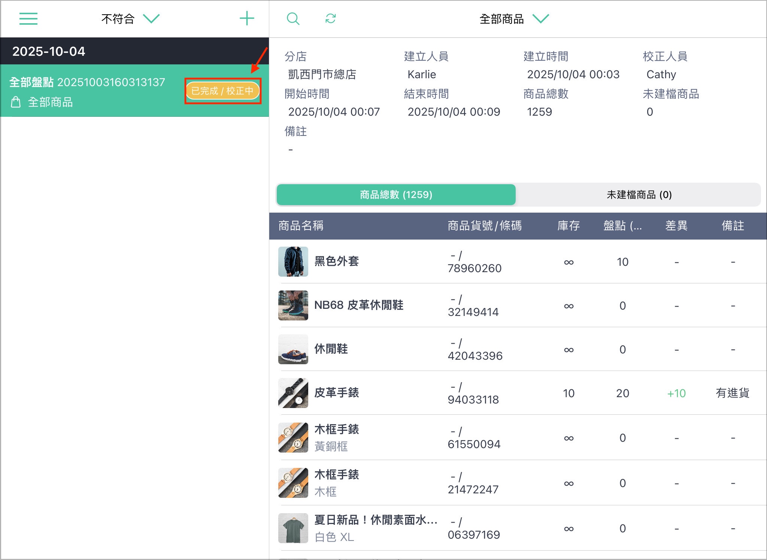Screen dimensions: 767x560
Task: Click corrector name Cathy
Action: [x=661, y=74]
